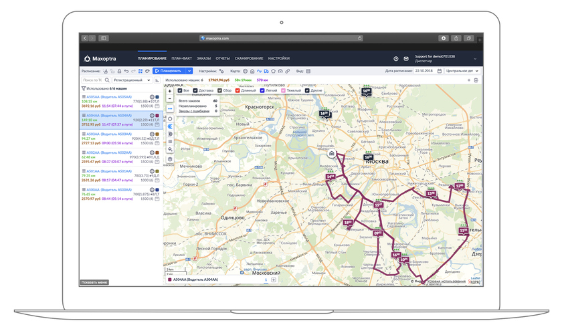
Task: Open the calendar icon beside schedule date
Action: click(x=440, y=70)
